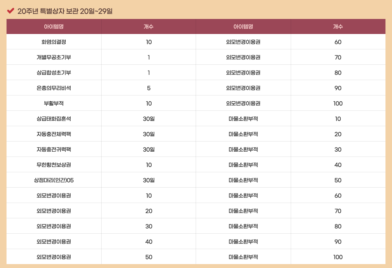392x268 pixels.
Task: Click the 상점대리(인간)05 item name
Action: 54,180
